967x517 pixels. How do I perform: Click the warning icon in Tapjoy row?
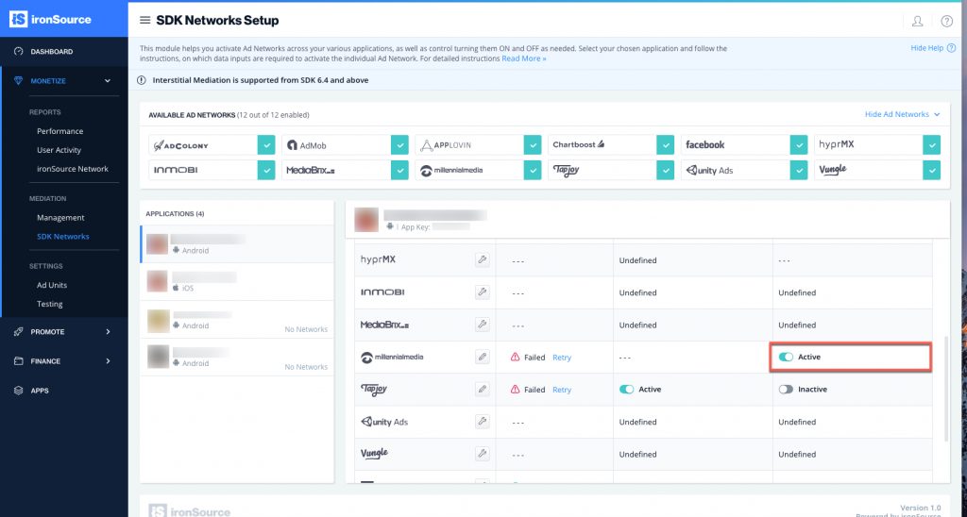click(515, 390)
